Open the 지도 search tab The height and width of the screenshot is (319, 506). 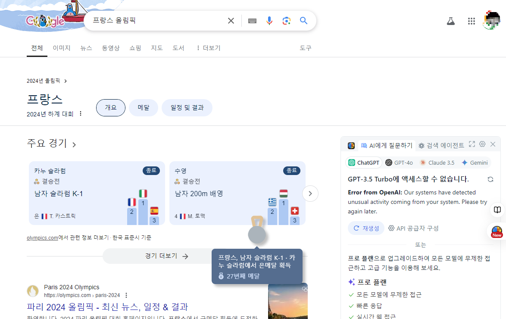point(157,48)
